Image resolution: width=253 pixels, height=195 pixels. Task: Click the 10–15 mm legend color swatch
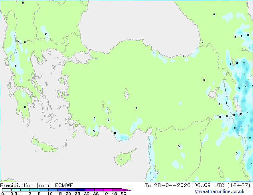(53, 190)
